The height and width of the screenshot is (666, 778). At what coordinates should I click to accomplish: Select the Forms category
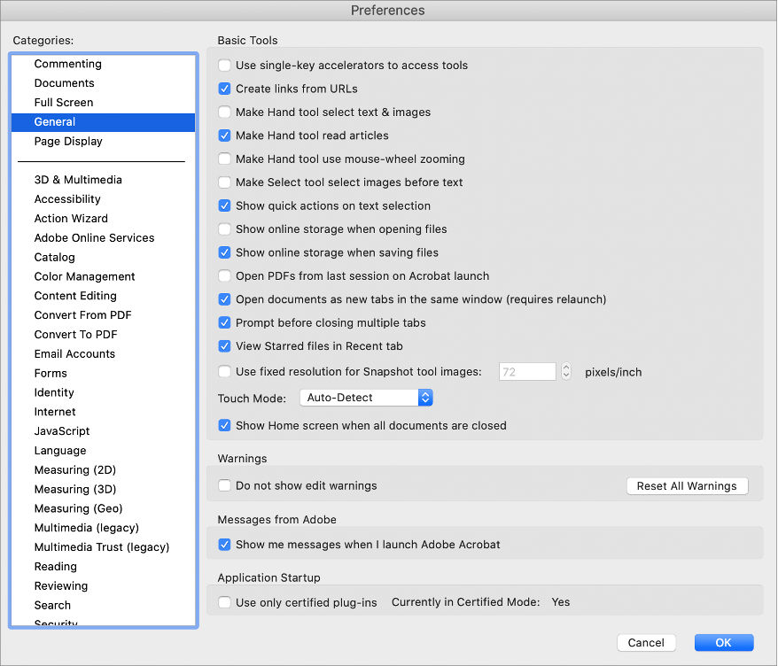click(51, 373)
